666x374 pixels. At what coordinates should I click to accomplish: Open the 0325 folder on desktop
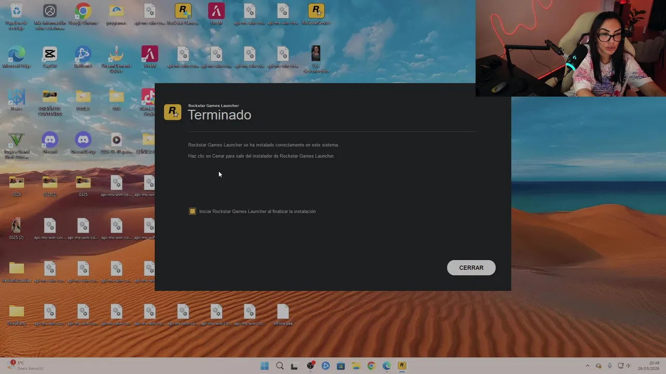coord(83,186)
